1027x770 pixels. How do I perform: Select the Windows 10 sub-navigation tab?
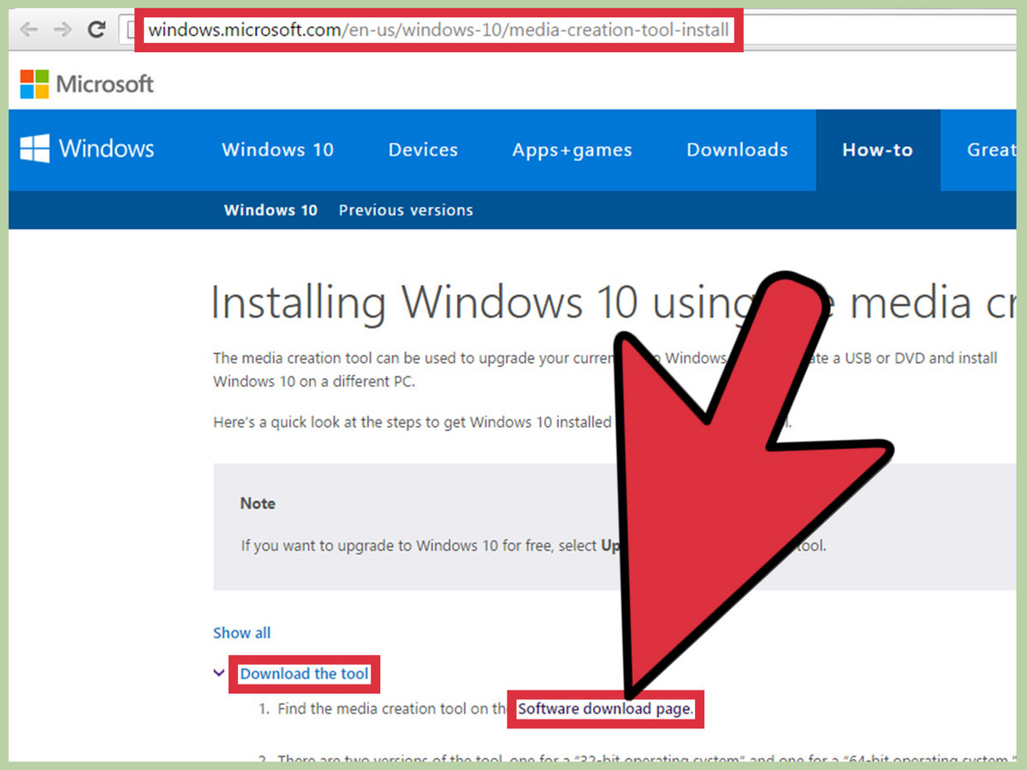tap(270, 210)
